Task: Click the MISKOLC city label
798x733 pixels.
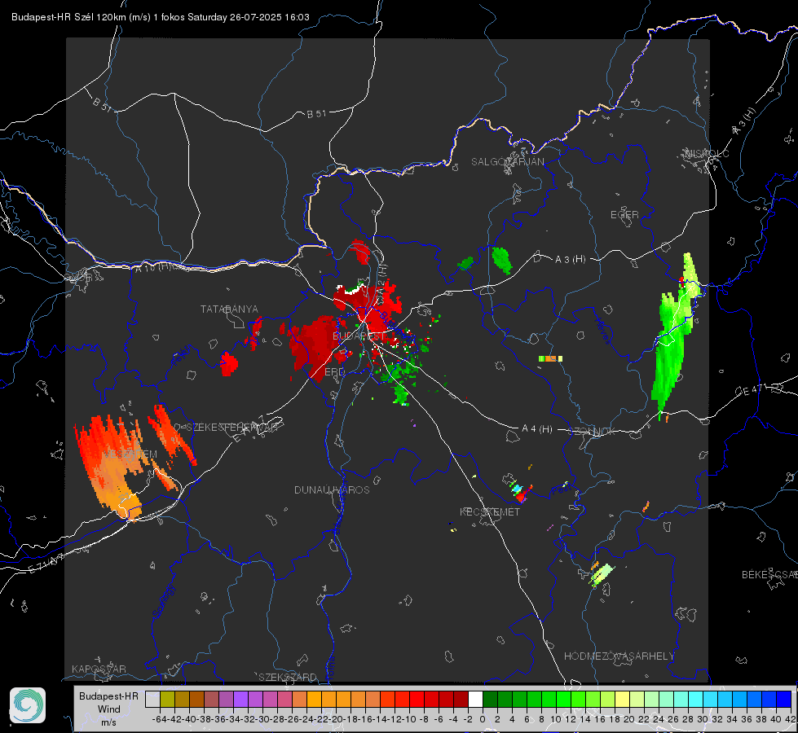Action: [707, 153]
